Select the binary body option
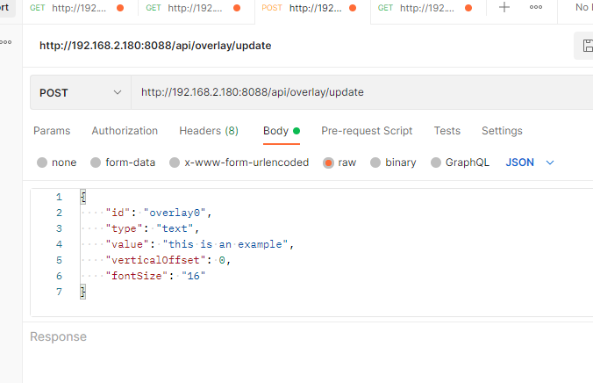The image size is (593, 383). pyautogui.click(x=376, y=163)
